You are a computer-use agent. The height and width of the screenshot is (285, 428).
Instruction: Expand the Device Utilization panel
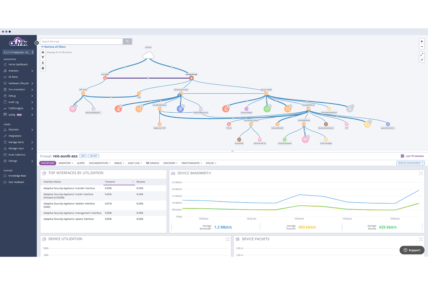point(228,239)
